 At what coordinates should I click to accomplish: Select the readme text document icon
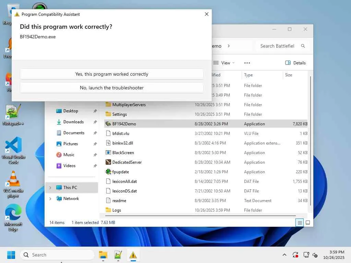pyautogui.click(x=108, y=201)
